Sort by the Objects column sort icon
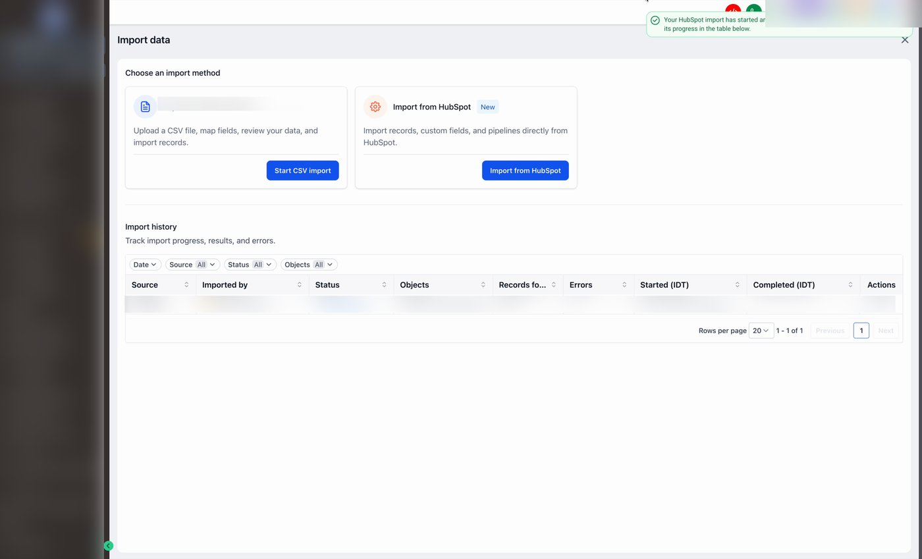The height and width of the screenshot is (559, 922). coord(483,285)
